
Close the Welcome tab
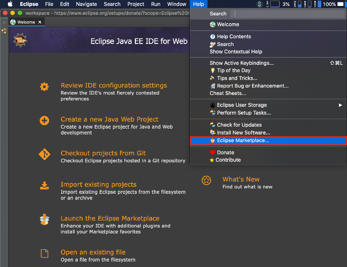tap(40, 22)
